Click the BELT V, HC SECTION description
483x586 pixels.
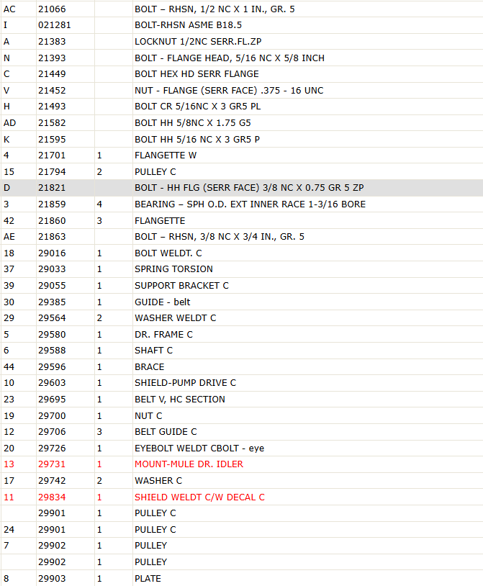click(180, 399)
